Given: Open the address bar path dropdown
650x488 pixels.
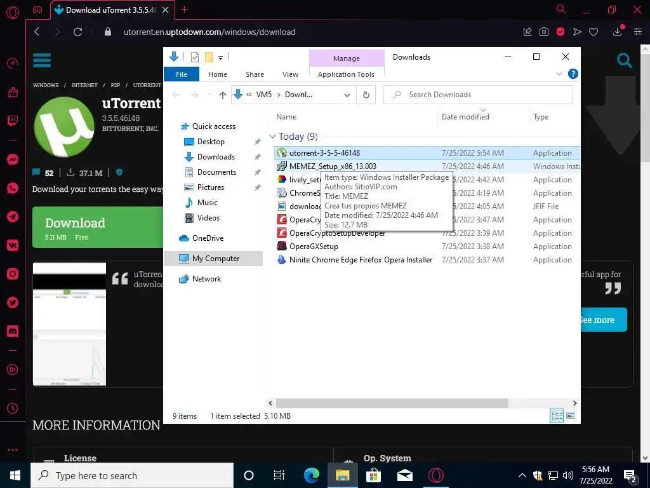Looking at the screenshot, I should tap(347, 95).
